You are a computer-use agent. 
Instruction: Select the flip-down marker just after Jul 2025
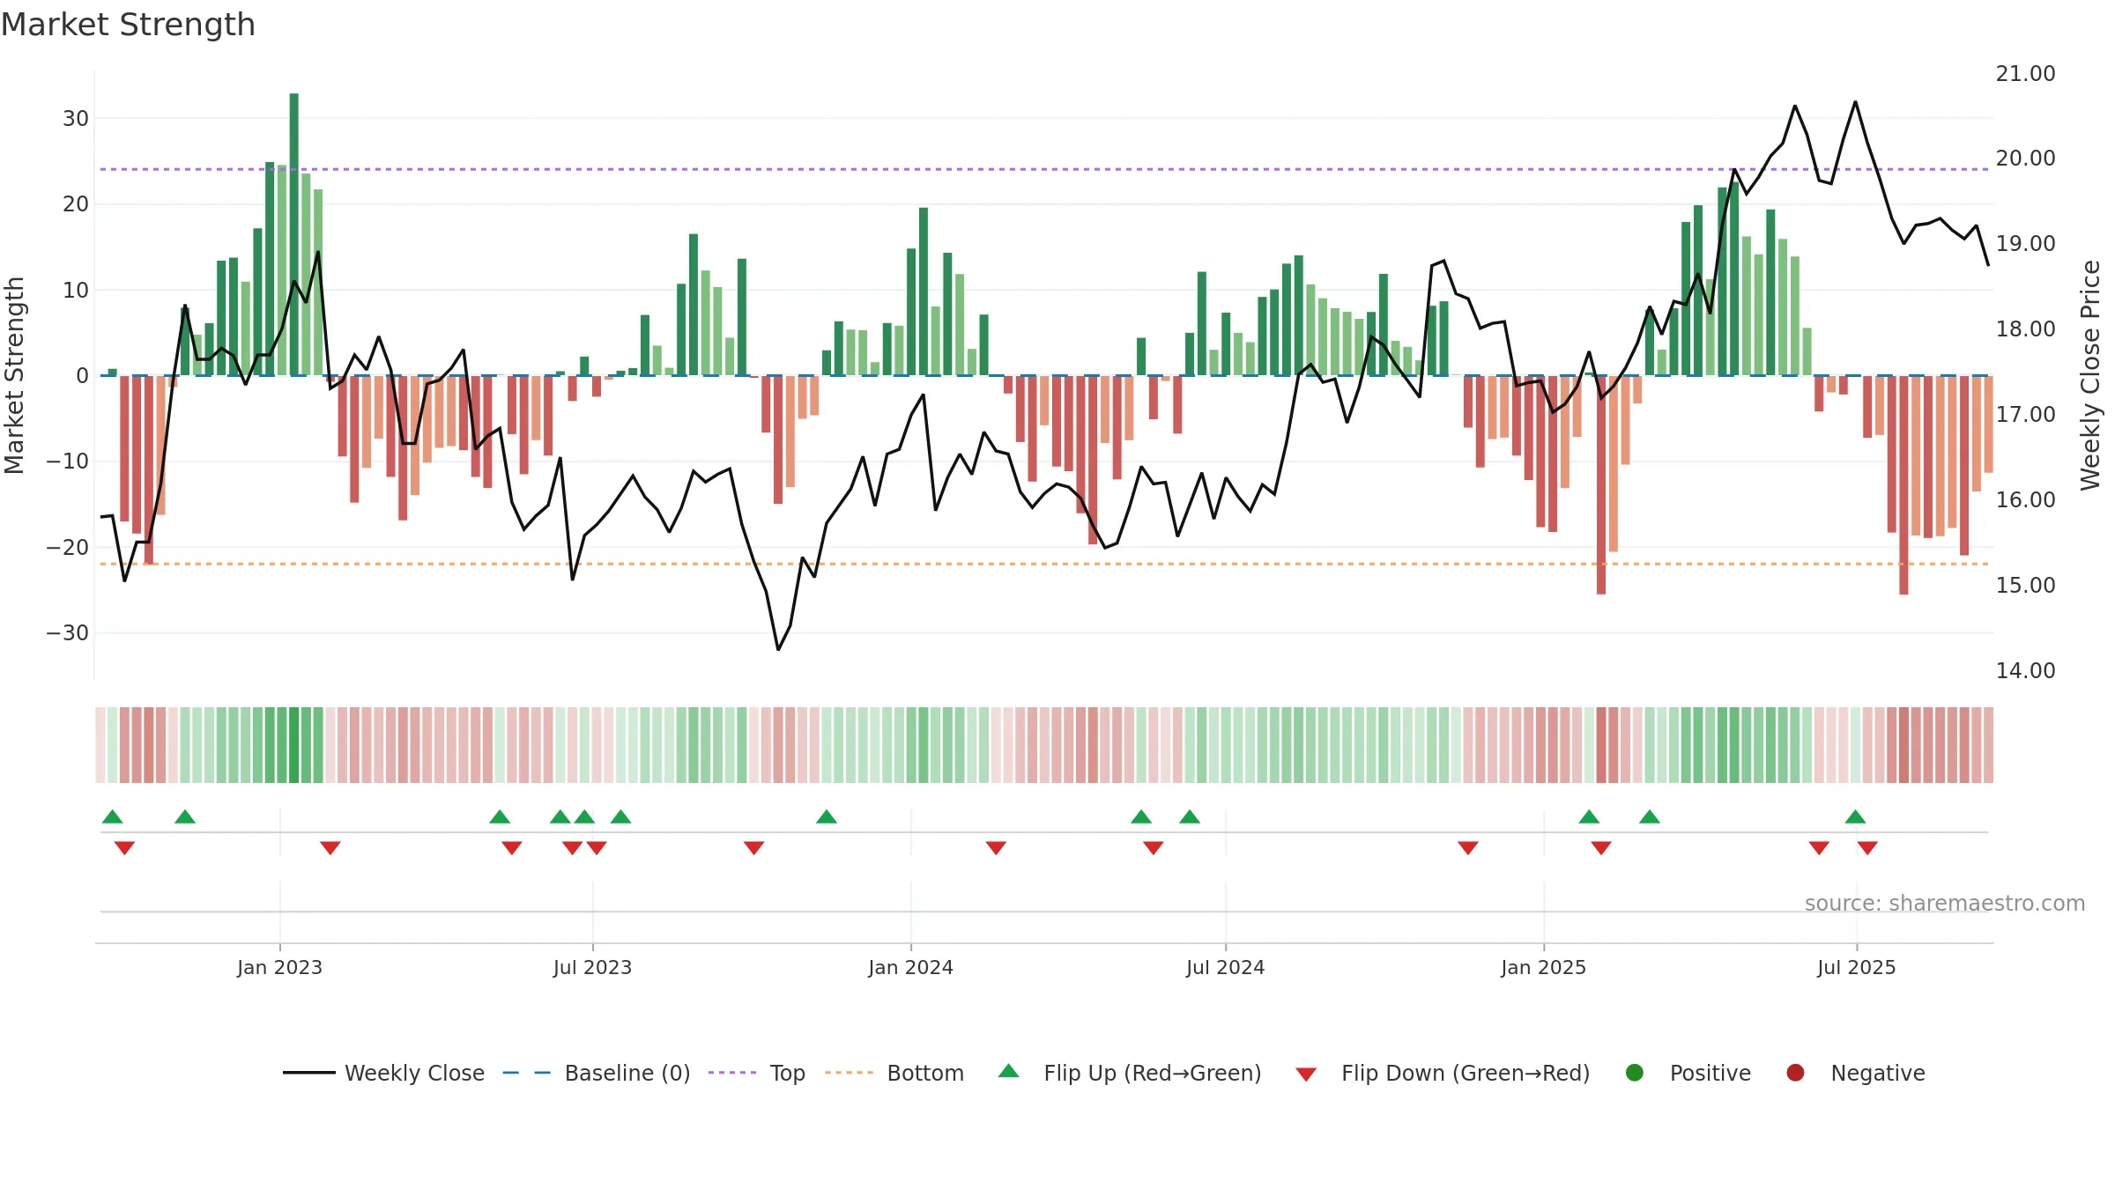[1867, 848]
